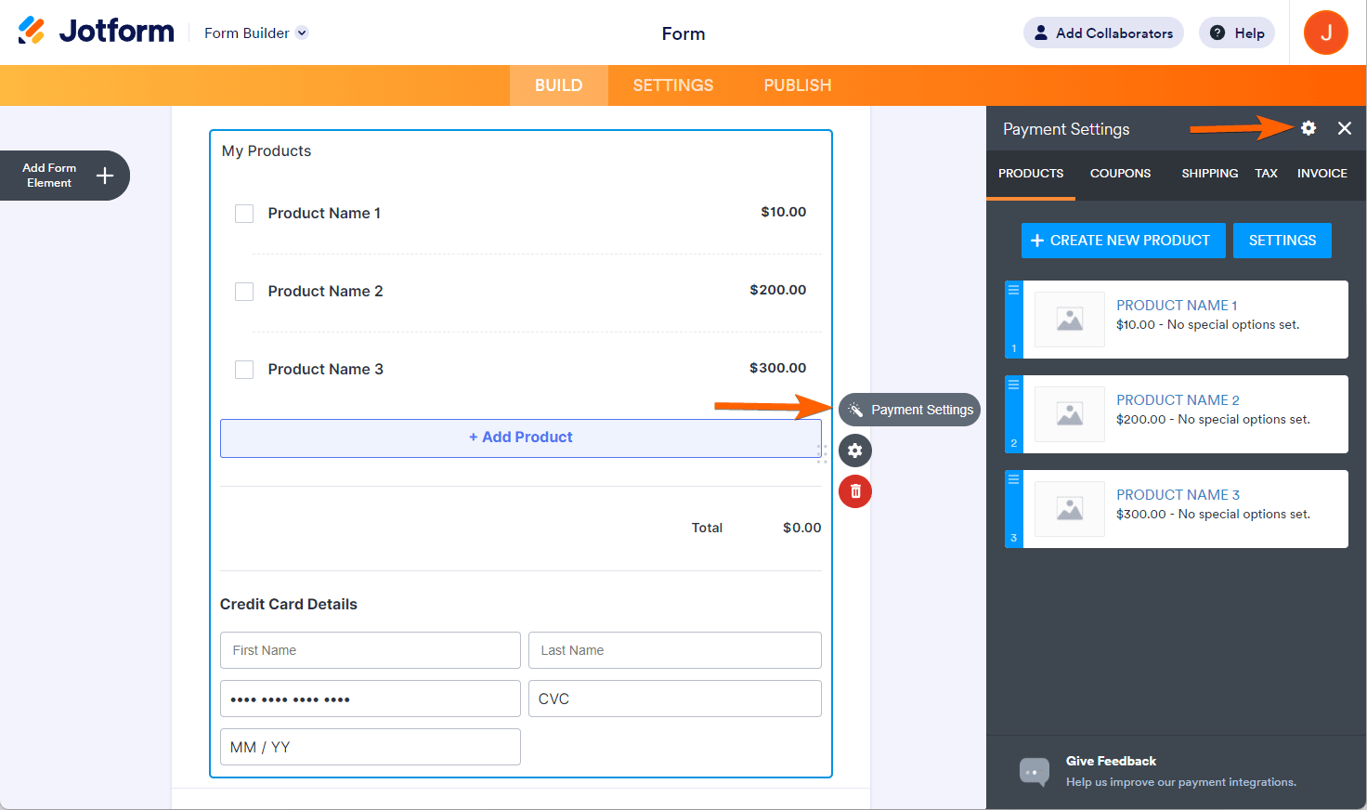
Task: Click the $10.00 price label
Action: [x=784, y=212]
